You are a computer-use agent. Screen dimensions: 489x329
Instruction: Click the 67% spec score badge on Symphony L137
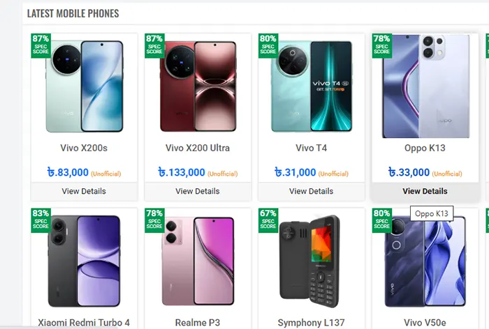coord(268,220)
